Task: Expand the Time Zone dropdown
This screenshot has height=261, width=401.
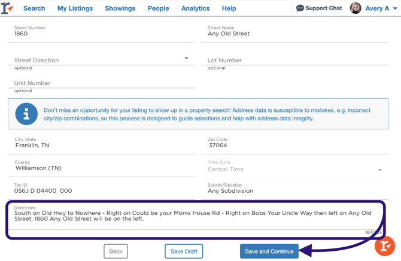Action: coord(379,170)
